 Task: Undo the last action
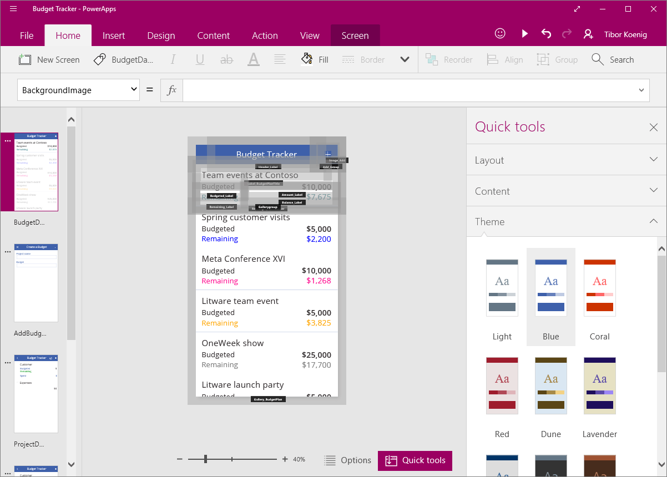546,34
